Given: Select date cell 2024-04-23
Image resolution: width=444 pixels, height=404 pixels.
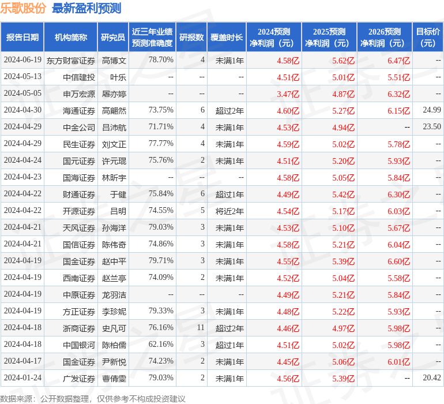Looking at the screenshot, I should click(x=22, y=177).
